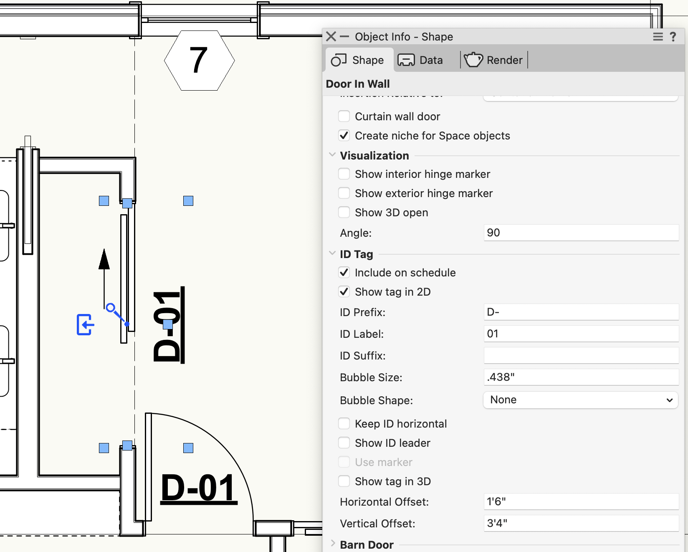Open the Object Info palette menu icon
Viewport: 688px width, 552px height.
click(x=658, y=37)
